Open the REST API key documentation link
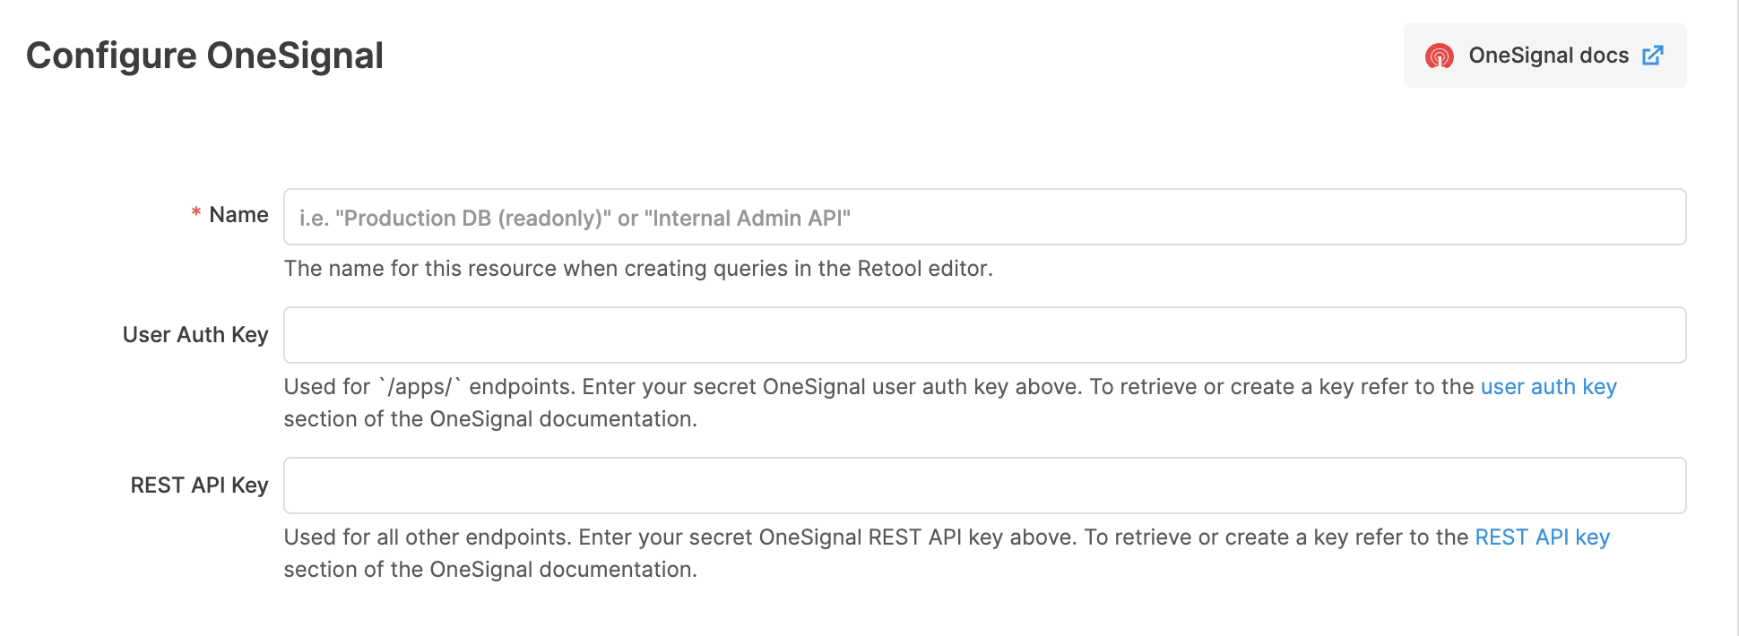Screen dimensions: 1739x636 (x=1542, y=537)
